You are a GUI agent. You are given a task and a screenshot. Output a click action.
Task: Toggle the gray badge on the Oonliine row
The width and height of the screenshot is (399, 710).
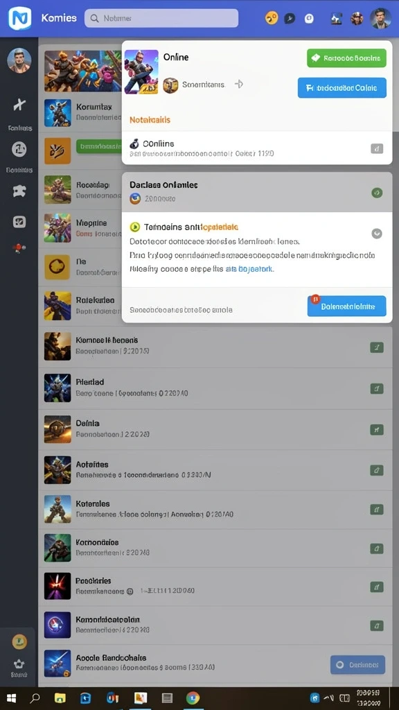pos(377,148)
